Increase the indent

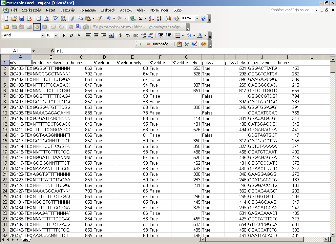point(168,35)
